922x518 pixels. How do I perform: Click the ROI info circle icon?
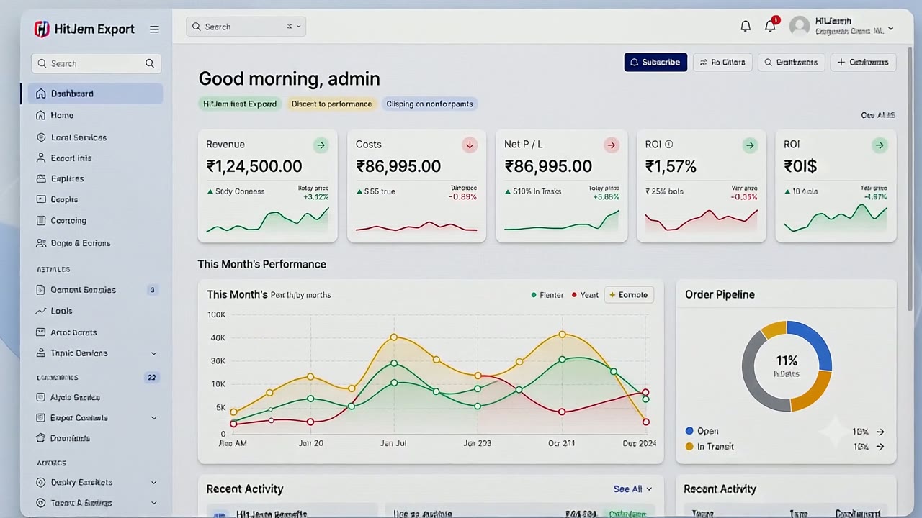coord(668,145)
